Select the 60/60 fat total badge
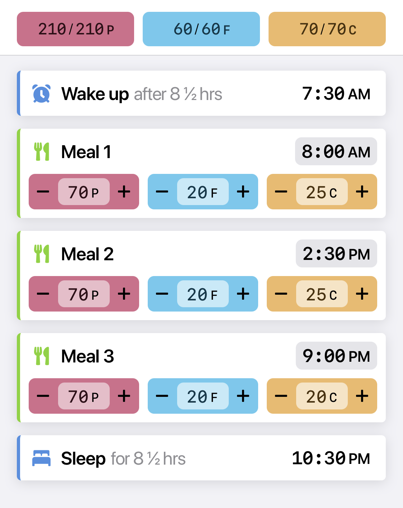 click(x=201, y=29)
